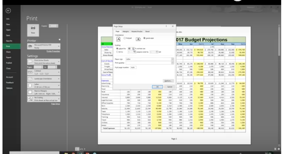Screen dimensions: 282x154
Task: Go back using the backstage arrow
Action: point(8,11)
